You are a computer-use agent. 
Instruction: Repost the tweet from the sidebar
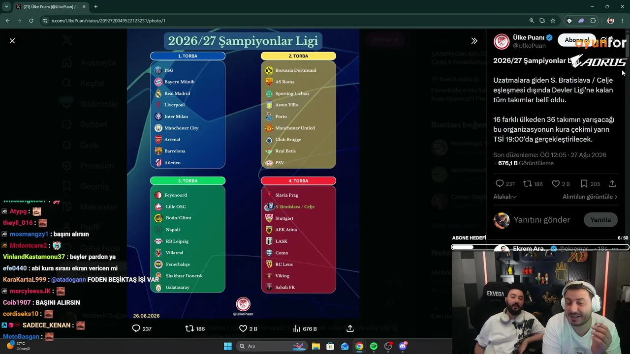pos(527,183)
